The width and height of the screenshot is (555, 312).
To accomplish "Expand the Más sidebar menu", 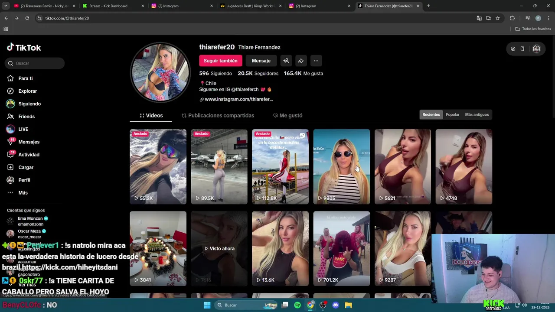I will click(x=17, y=193).
